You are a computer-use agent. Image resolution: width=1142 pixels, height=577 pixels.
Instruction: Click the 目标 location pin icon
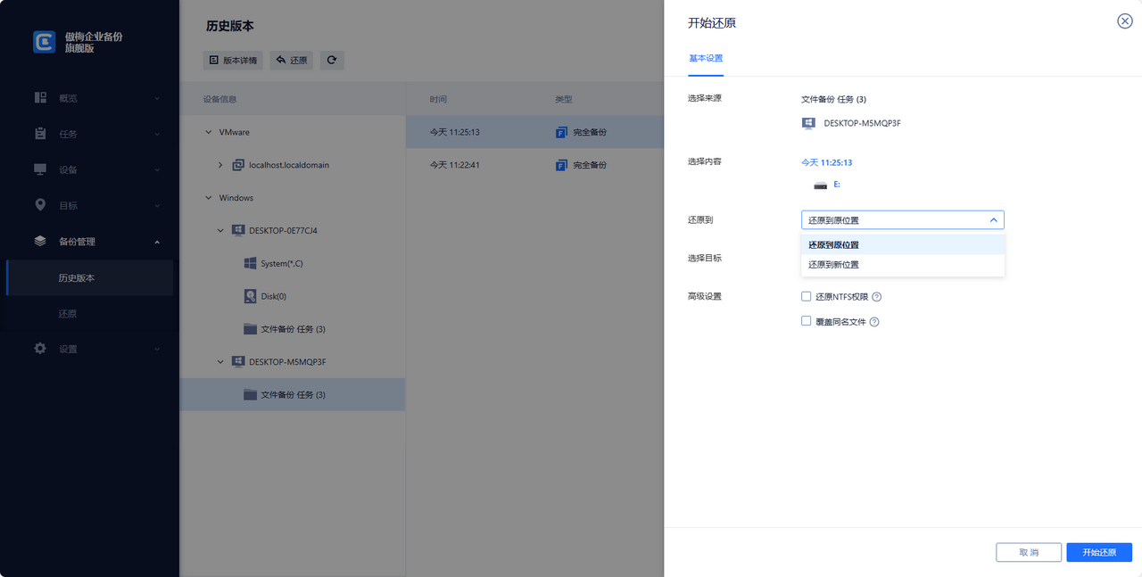(x=40, y=205)
